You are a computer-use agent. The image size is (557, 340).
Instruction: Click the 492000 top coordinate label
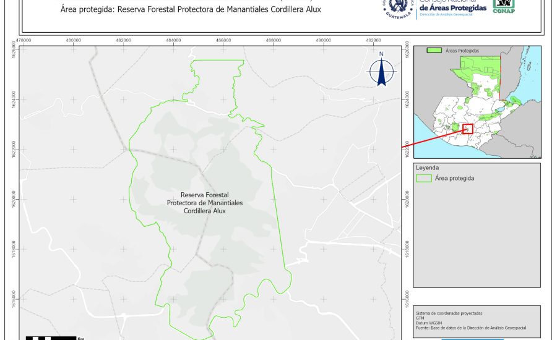click(374, 40)
